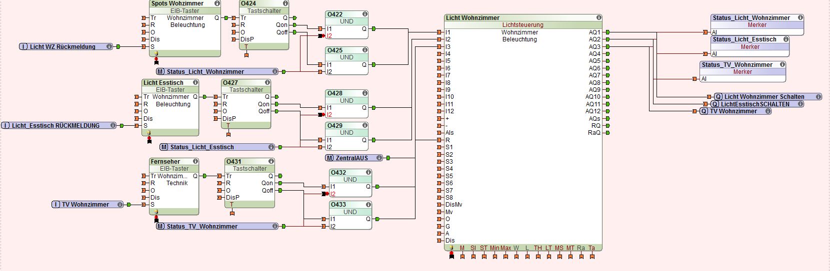830x271 pixels.
Task: Click info icon on LichtEsstischSCHALTEN output
Action: (x=800, y=104)
